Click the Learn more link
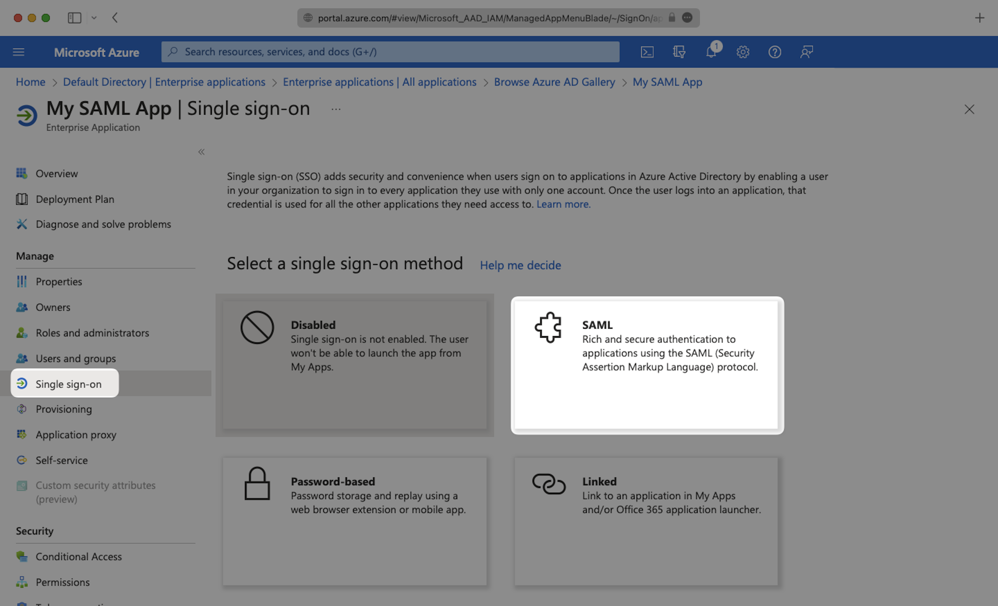Screen dimensions: 998x606 (x=563, y=204)
